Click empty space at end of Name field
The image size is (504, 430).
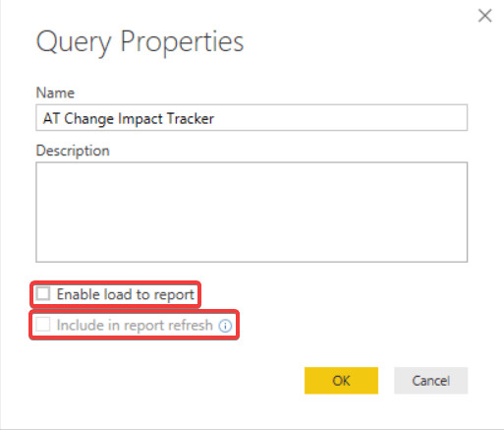[341, 117]
